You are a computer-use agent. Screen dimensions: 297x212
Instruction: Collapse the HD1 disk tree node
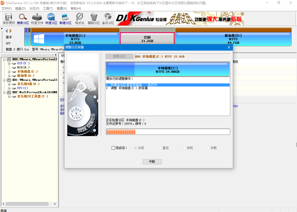click(x=4, y=80)
